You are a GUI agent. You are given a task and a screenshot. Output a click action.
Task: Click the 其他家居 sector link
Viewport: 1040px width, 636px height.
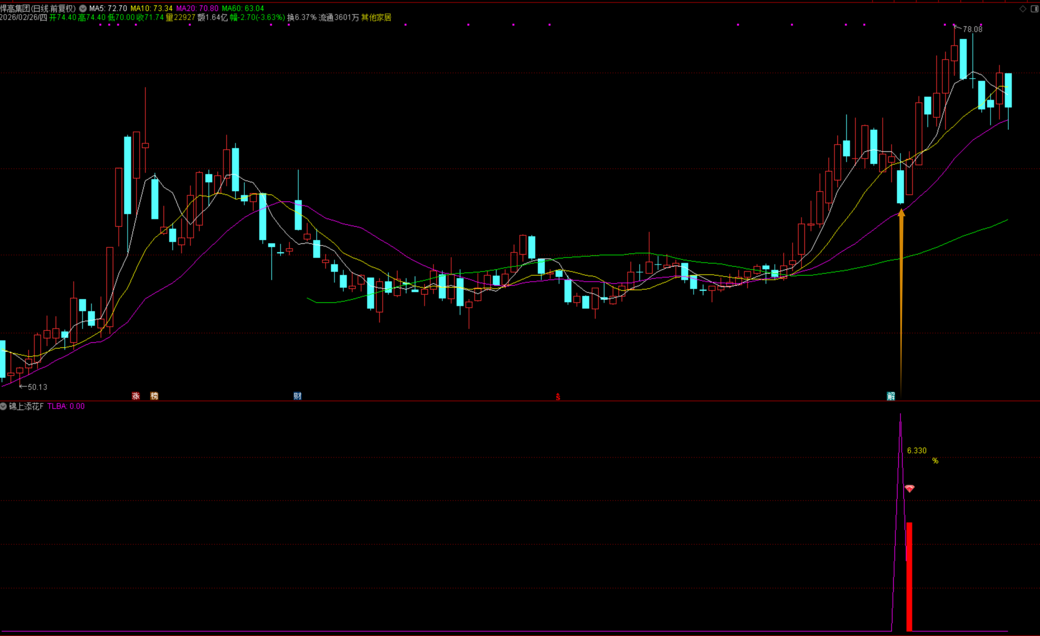pos(376,17)
